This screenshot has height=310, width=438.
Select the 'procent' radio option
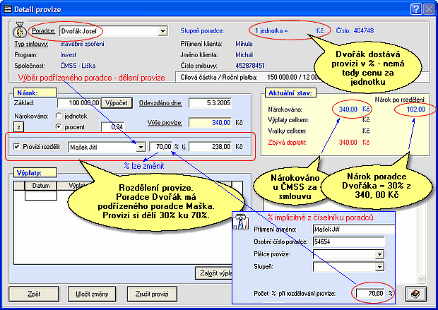58,126
